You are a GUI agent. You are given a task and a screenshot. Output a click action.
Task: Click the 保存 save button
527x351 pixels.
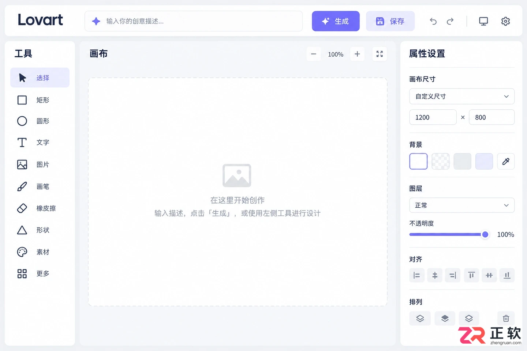coord(390,21)
